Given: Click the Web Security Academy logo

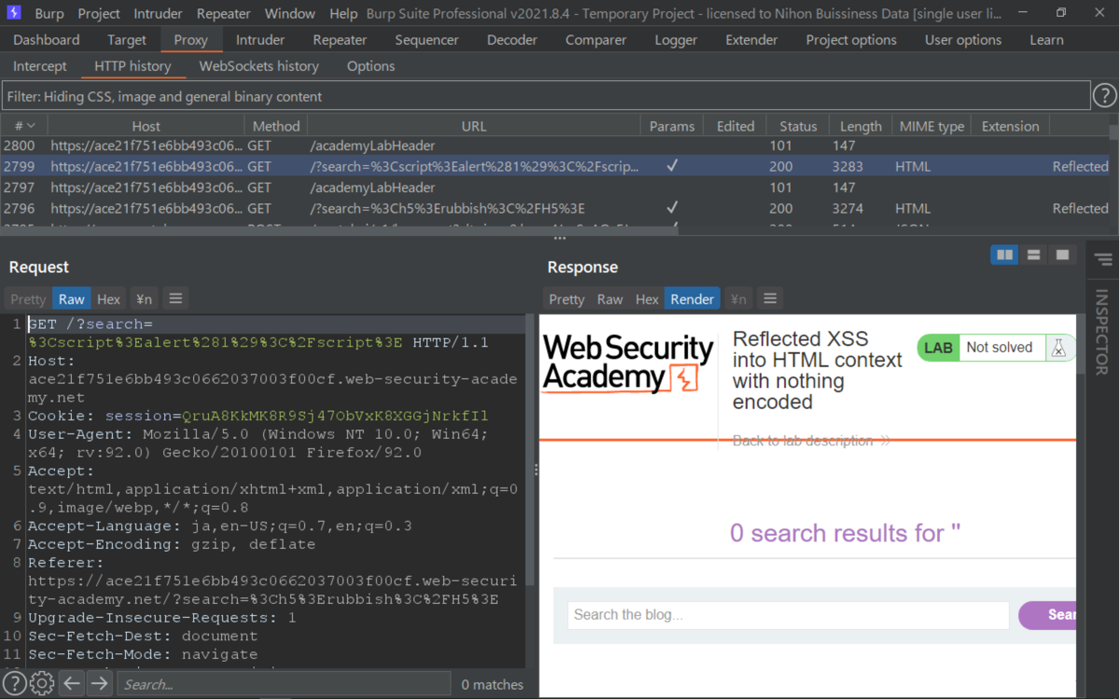Looking at the screenshot, I should (x=628, y=363).
